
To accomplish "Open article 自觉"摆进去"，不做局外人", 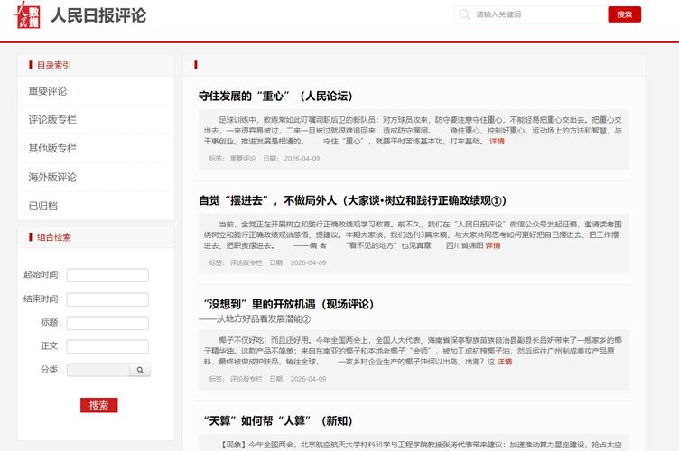I will pyautogui.click(x=352, y=200).
